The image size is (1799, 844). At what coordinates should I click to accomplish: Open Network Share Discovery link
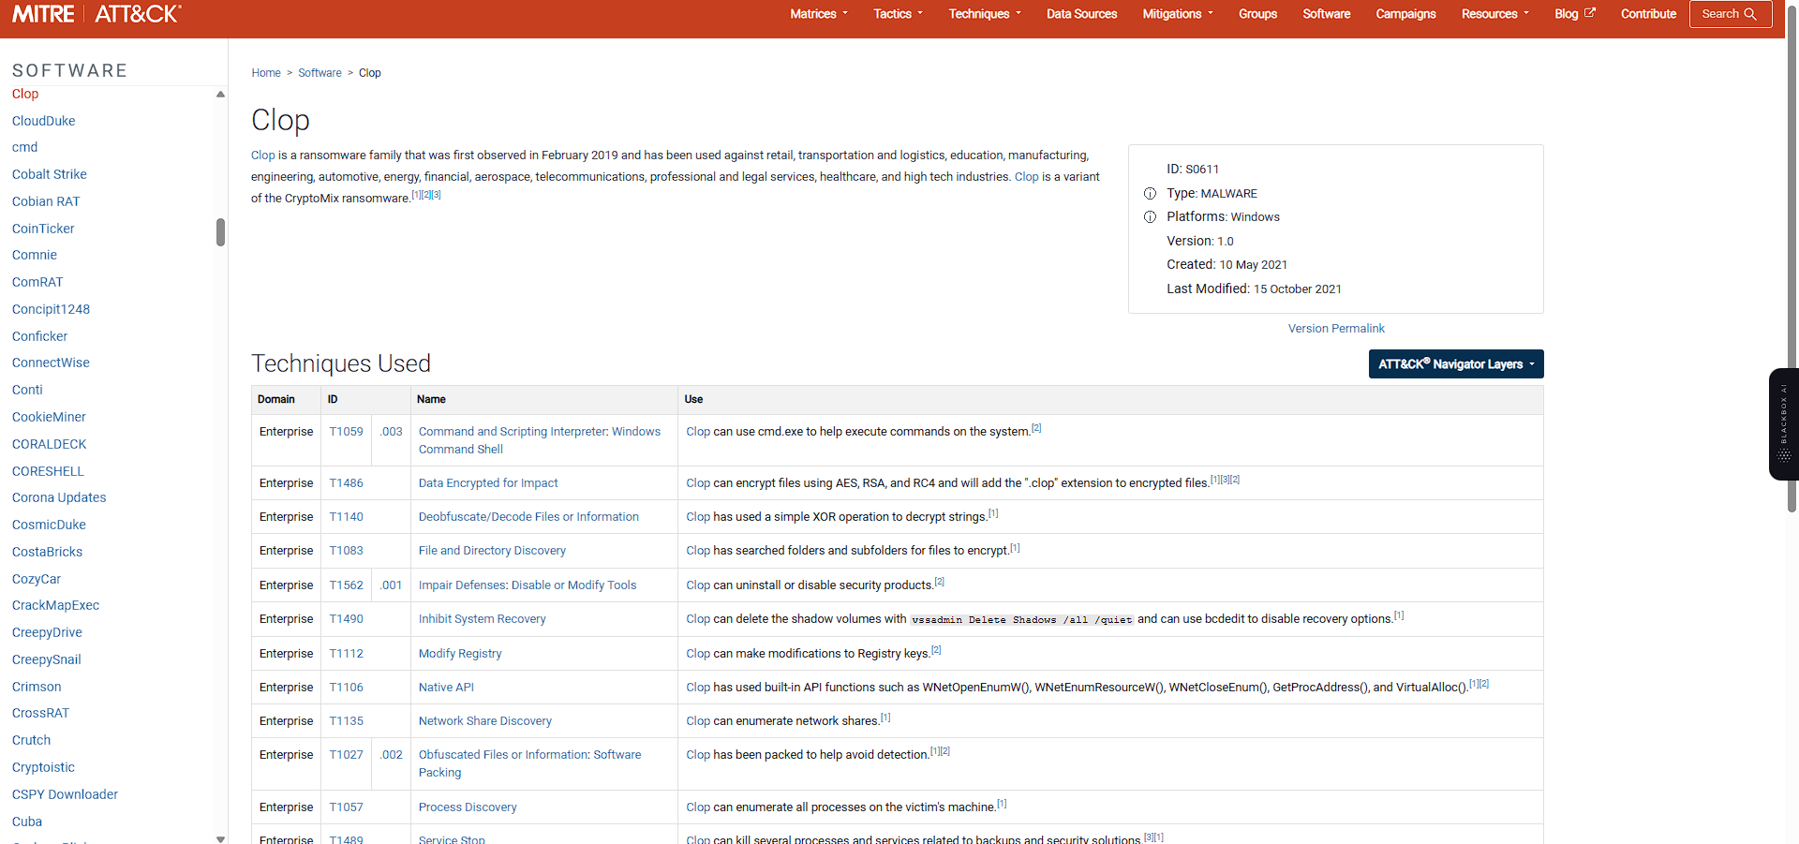click(x=485, y=721)
